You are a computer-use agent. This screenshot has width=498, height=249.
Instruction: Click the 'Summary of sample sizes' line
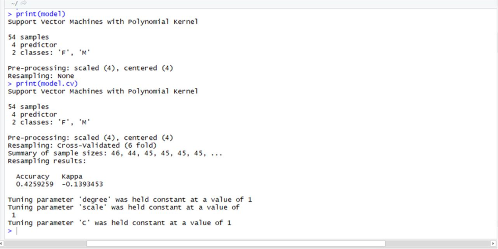[x=115, y=154]
